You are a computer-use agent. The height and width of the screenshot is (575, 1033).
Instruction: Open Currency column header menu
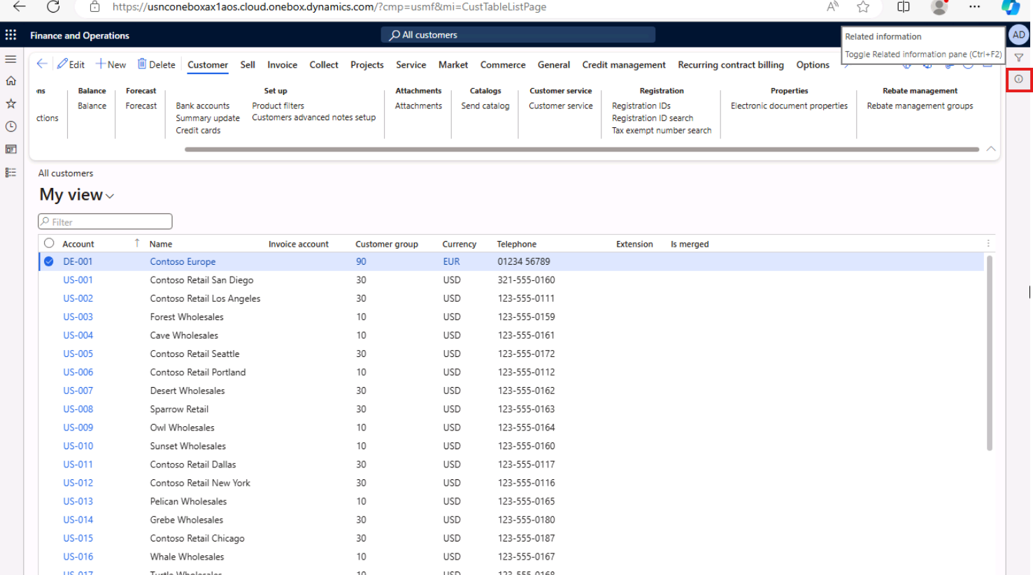click(x=459, y=244)
